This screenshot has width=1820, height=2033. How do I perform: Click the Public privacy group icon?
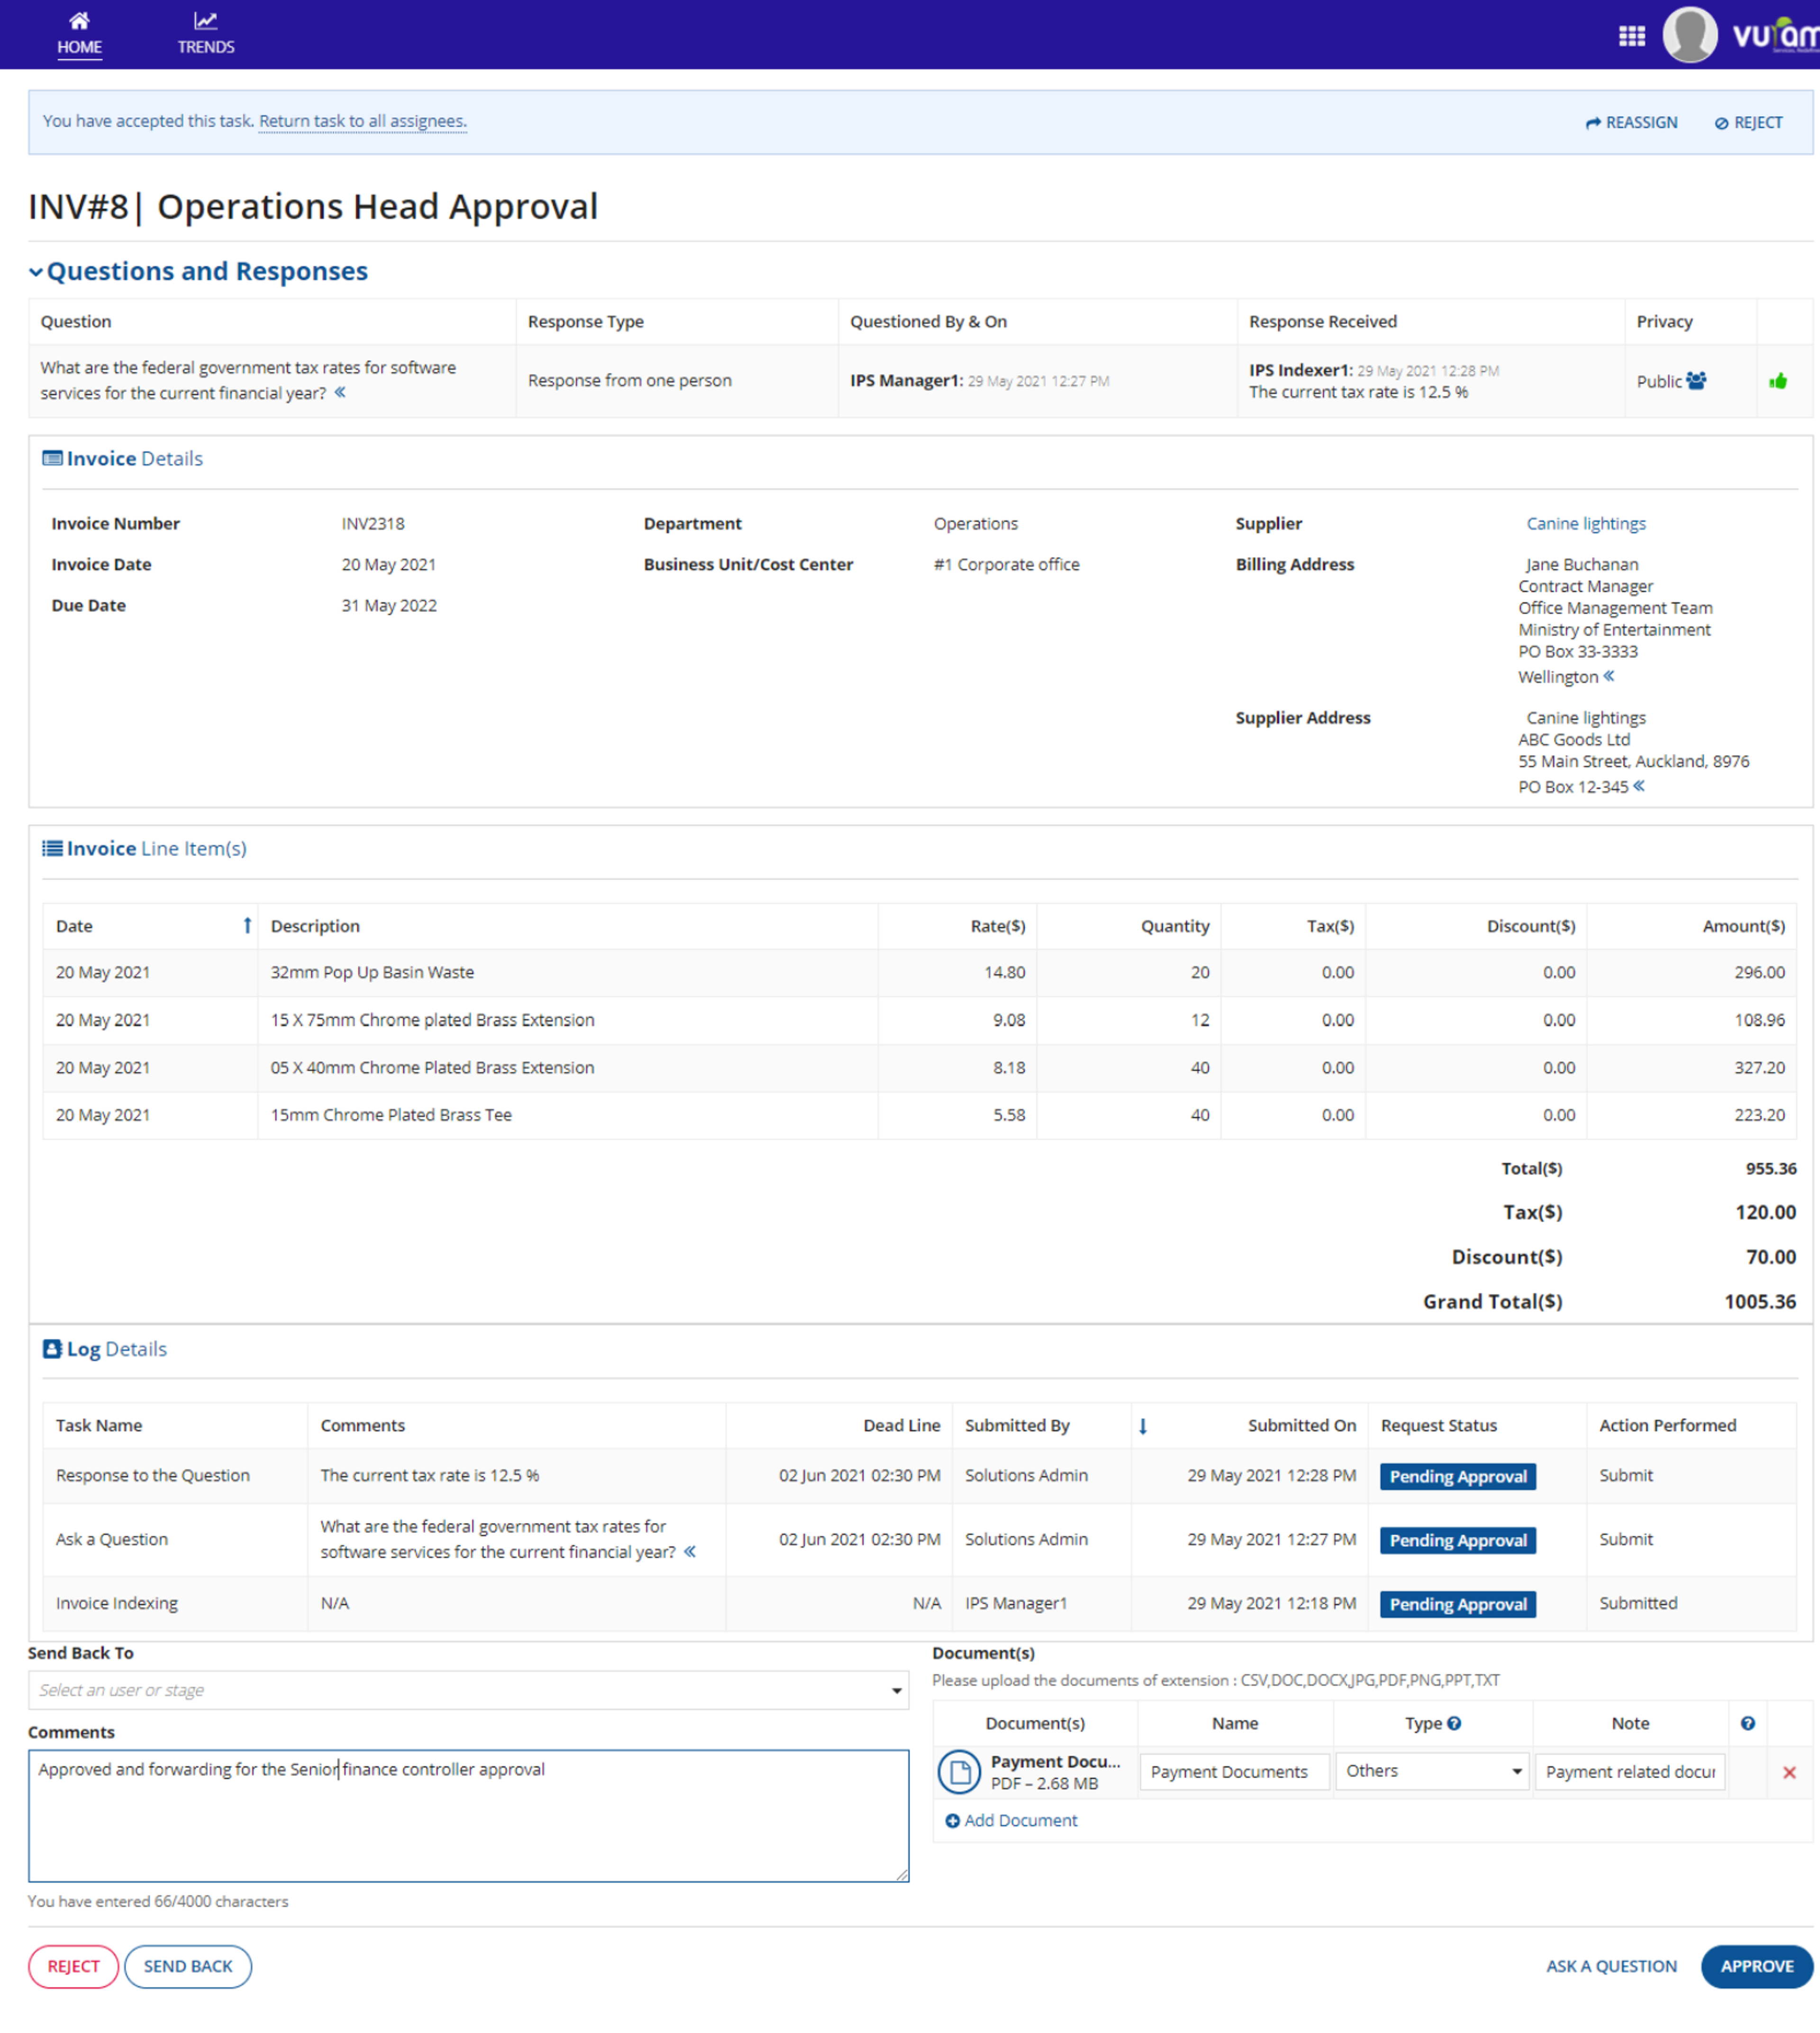pyautogui.click(x=1696, y=381)
